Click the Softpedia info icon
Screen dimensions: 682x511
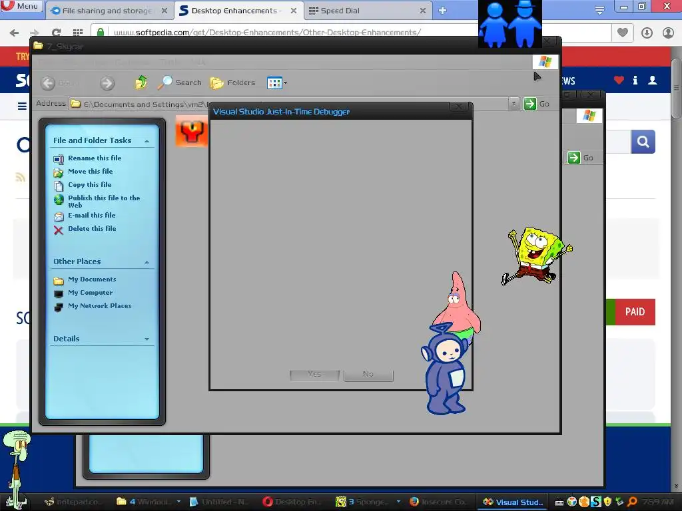(x=635, y=81)
